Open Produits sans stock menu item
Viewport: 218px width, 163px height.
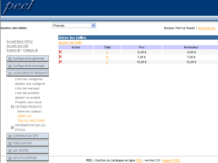pyautogui.click(x=28, y=102)
